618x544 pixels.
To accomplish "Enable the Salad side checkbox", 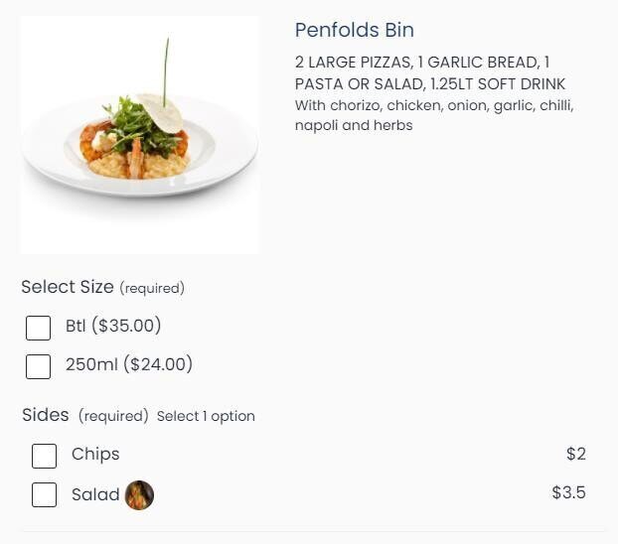I will [44, 494].
